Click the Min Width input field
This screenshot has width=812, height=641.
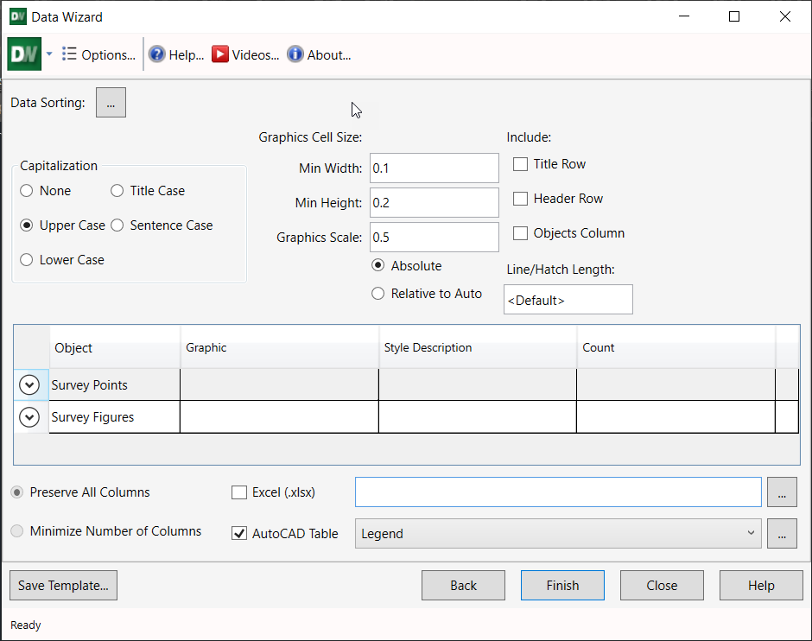pos(434,168)
